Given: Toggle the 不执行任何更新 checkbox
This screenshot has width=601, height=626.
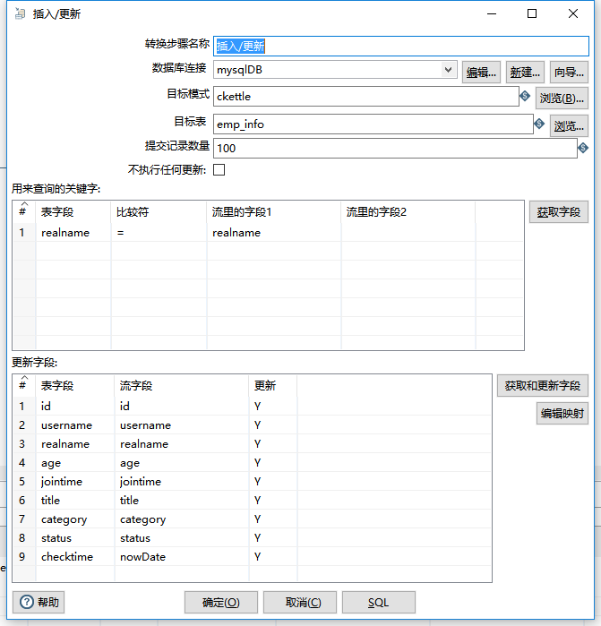Looking at the screenshot, I should coord(219,169).
